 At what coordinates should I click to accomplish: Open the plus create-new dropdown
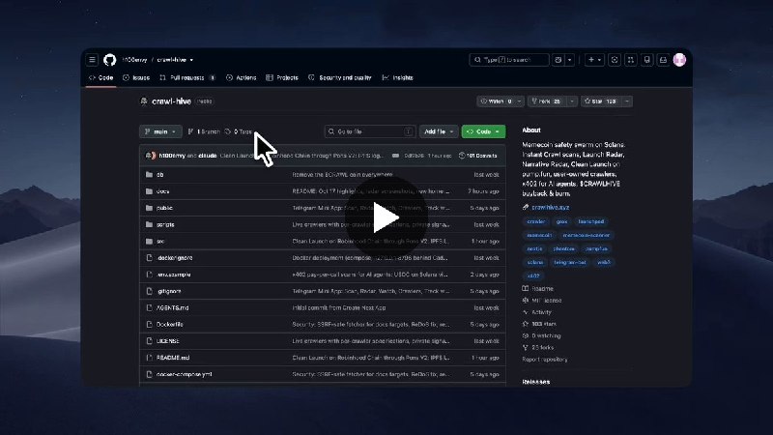pos(594,60)
